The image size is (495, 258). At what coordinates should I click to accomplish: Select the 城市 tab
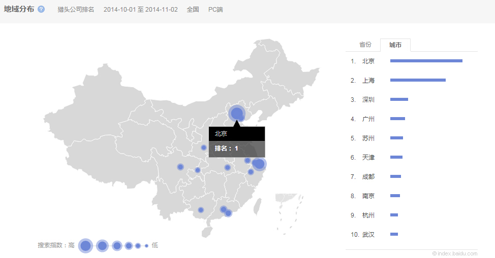tap(395, 45)
